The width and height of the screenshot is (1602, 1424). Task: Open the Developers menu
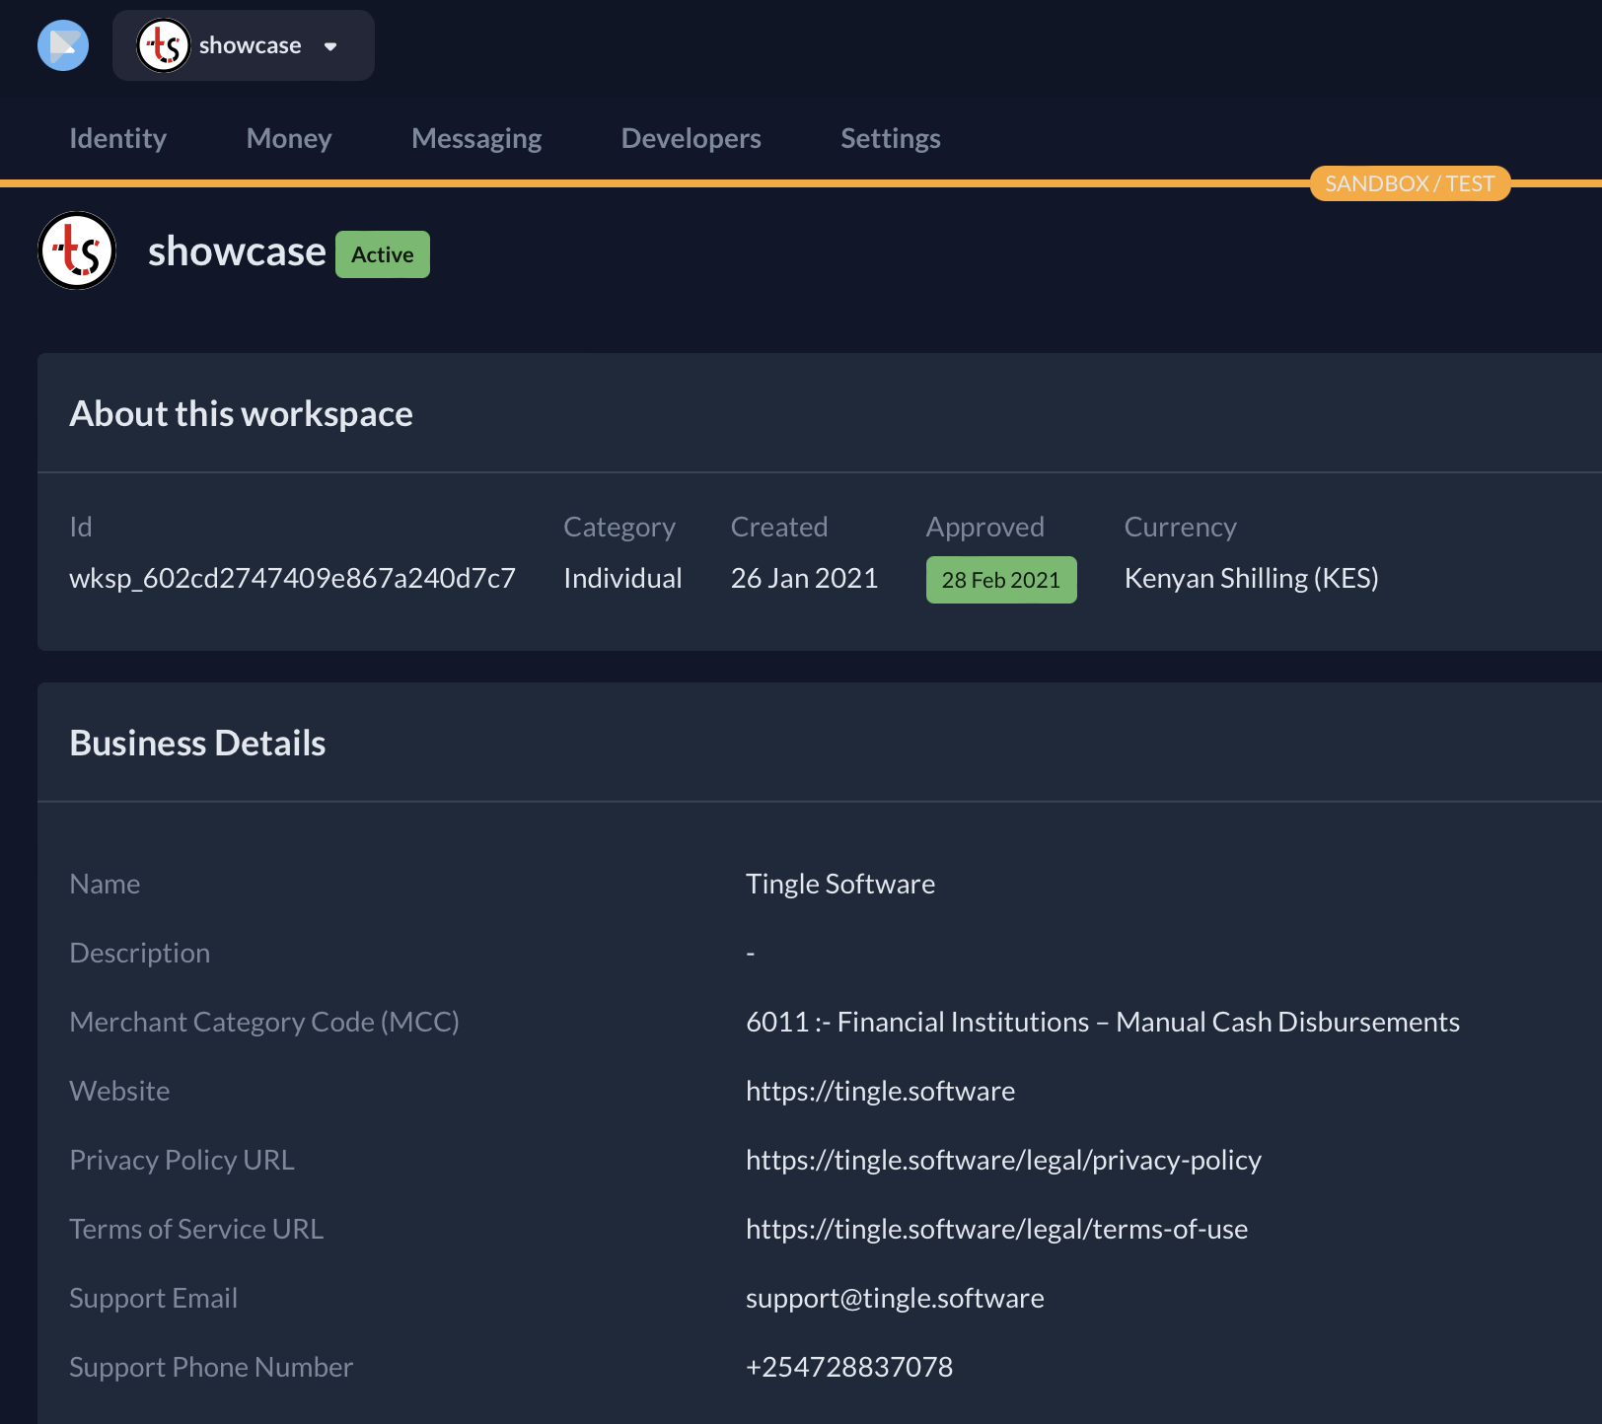pos(691,138)
